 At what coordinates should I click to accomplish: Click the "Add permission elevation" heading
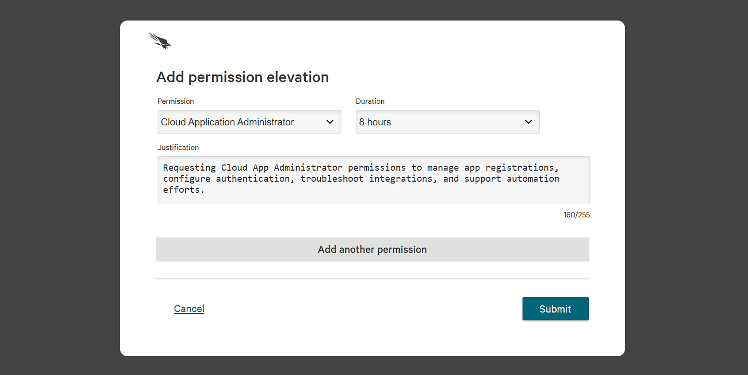pyautogui.click(x=243, y=77)
